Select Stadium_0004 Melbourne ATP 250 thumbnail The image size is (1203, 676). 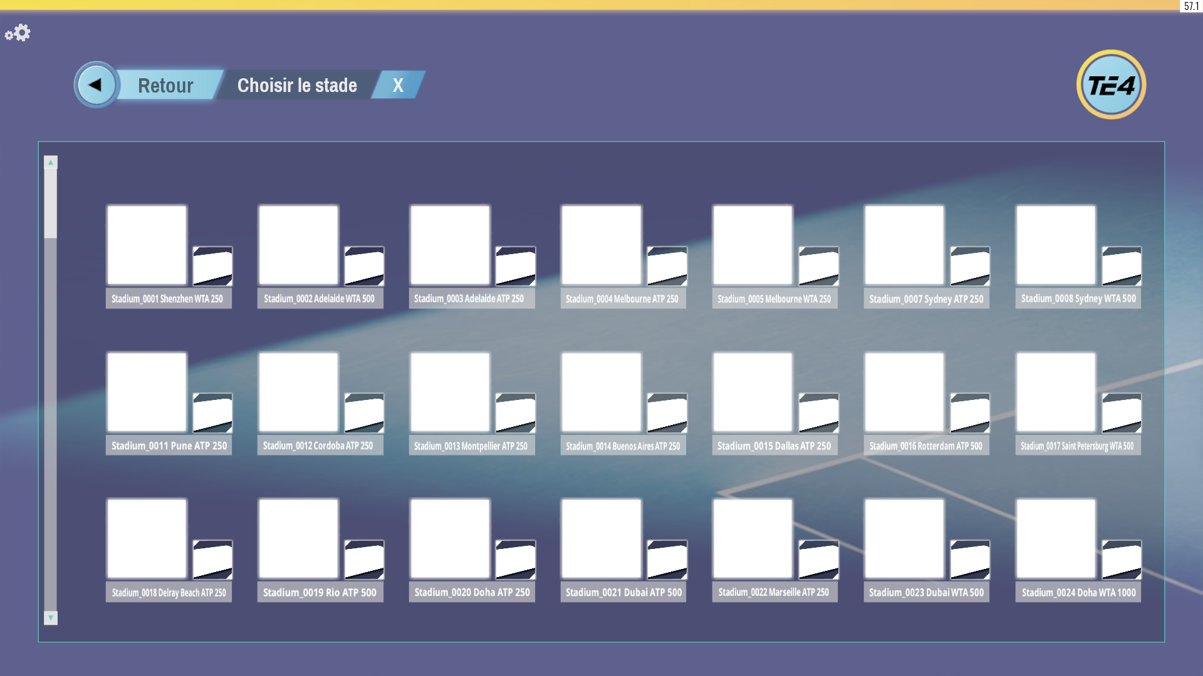[601, 245]
